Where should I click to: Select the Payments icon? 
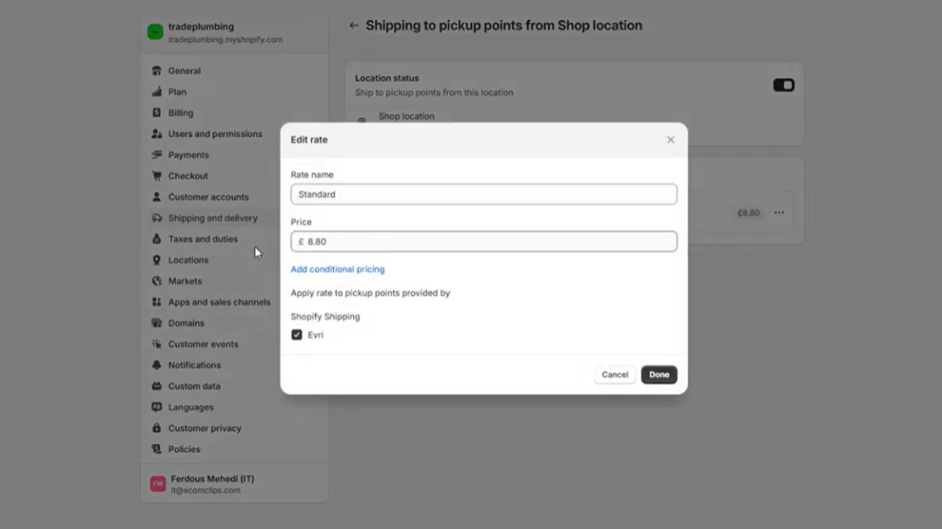tap(156, 155)
